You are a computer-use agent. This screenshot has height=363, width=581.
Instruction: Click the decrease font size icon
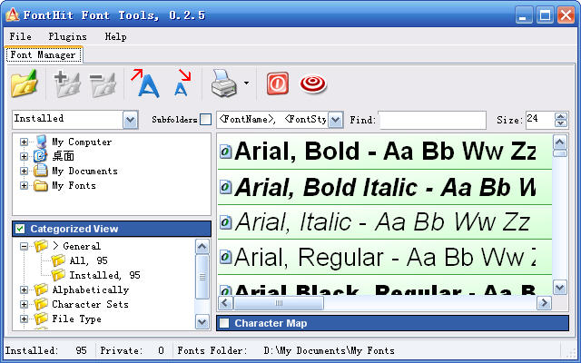tap(182, 83)
